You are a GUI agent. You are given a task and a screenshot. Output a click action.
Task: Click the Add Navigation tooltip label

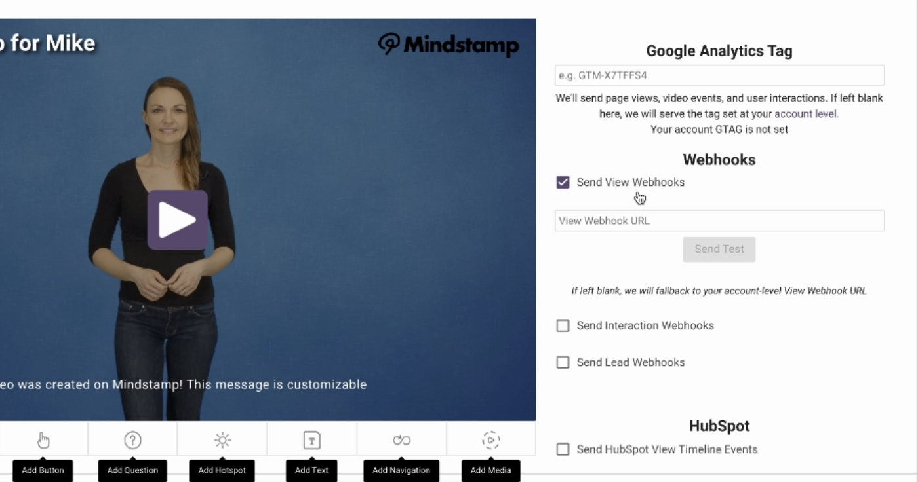pos(401,470)
